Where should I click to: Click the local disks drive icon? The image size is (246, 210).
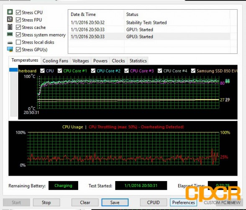[x=10, y=42]
